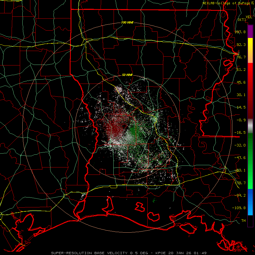Click the -47.6 velocity scale value
The width and height of the screenshot is (255, 255).
240,158
